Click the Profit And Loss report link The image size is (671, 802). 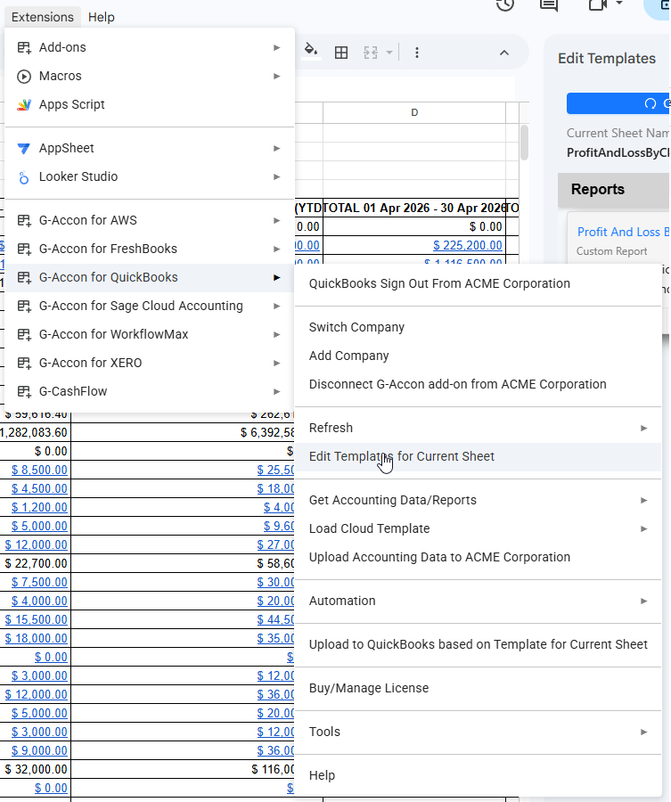click(623, 232)
